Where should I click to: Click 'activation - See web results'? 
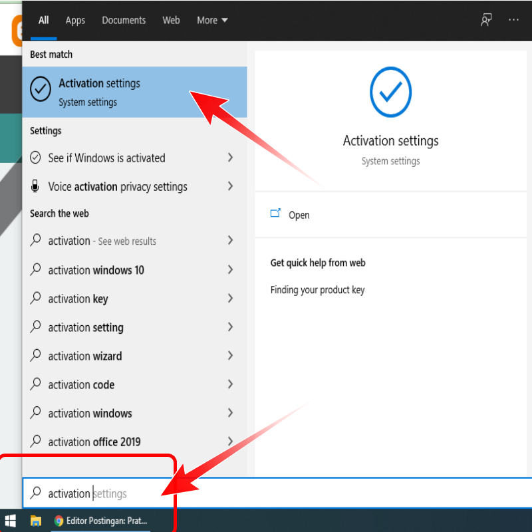tap(103, 241)
